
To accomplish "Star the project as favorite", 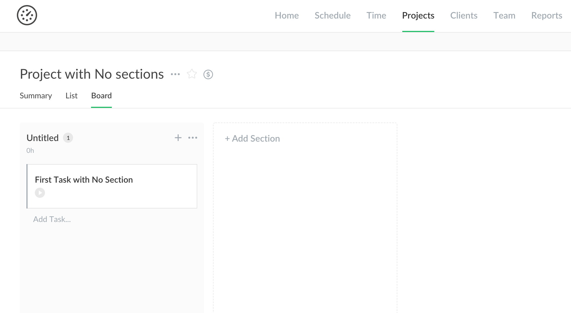I will 192,74.
